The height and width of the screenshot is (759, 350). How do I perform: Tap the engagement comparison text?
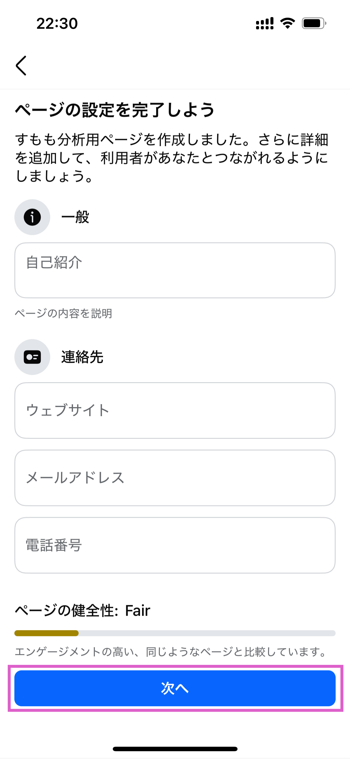coord(171,652)
